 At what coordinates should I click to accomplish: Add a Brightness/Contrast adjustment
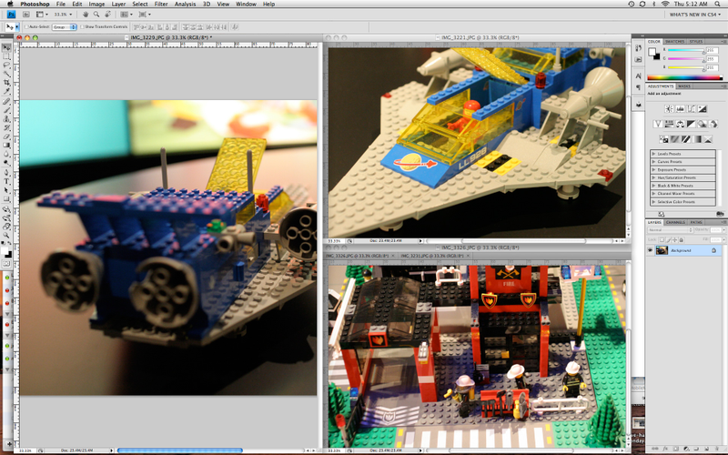(669, 108)
